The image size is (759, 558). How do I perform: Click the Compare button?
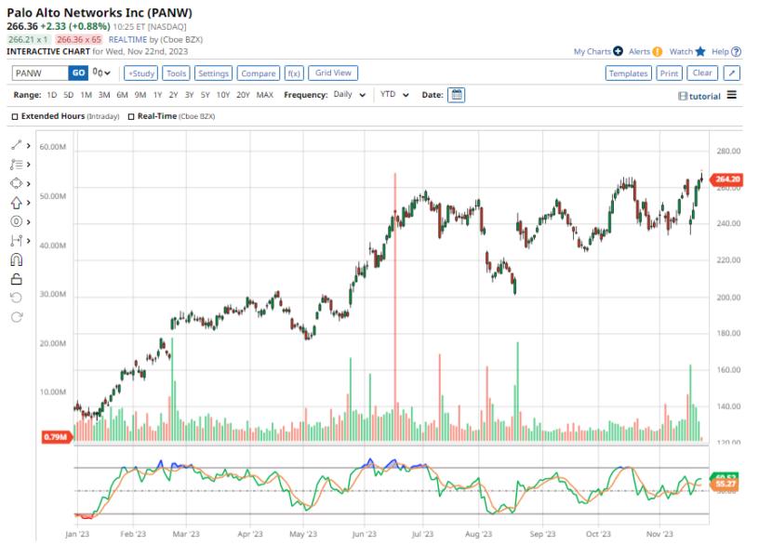coord(258,73)
